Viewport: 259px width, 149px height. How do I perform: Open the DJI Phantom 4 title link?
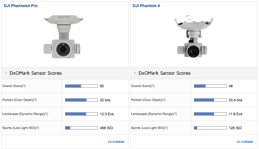[x=146, y=6]
